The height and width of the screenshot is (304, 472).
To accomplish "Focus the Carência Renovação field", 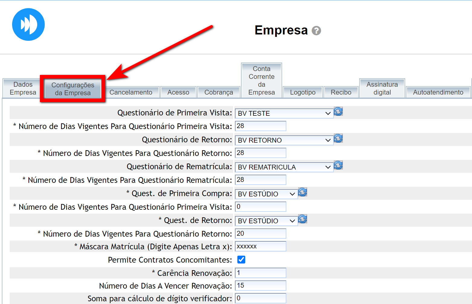I will coord(261,273).
